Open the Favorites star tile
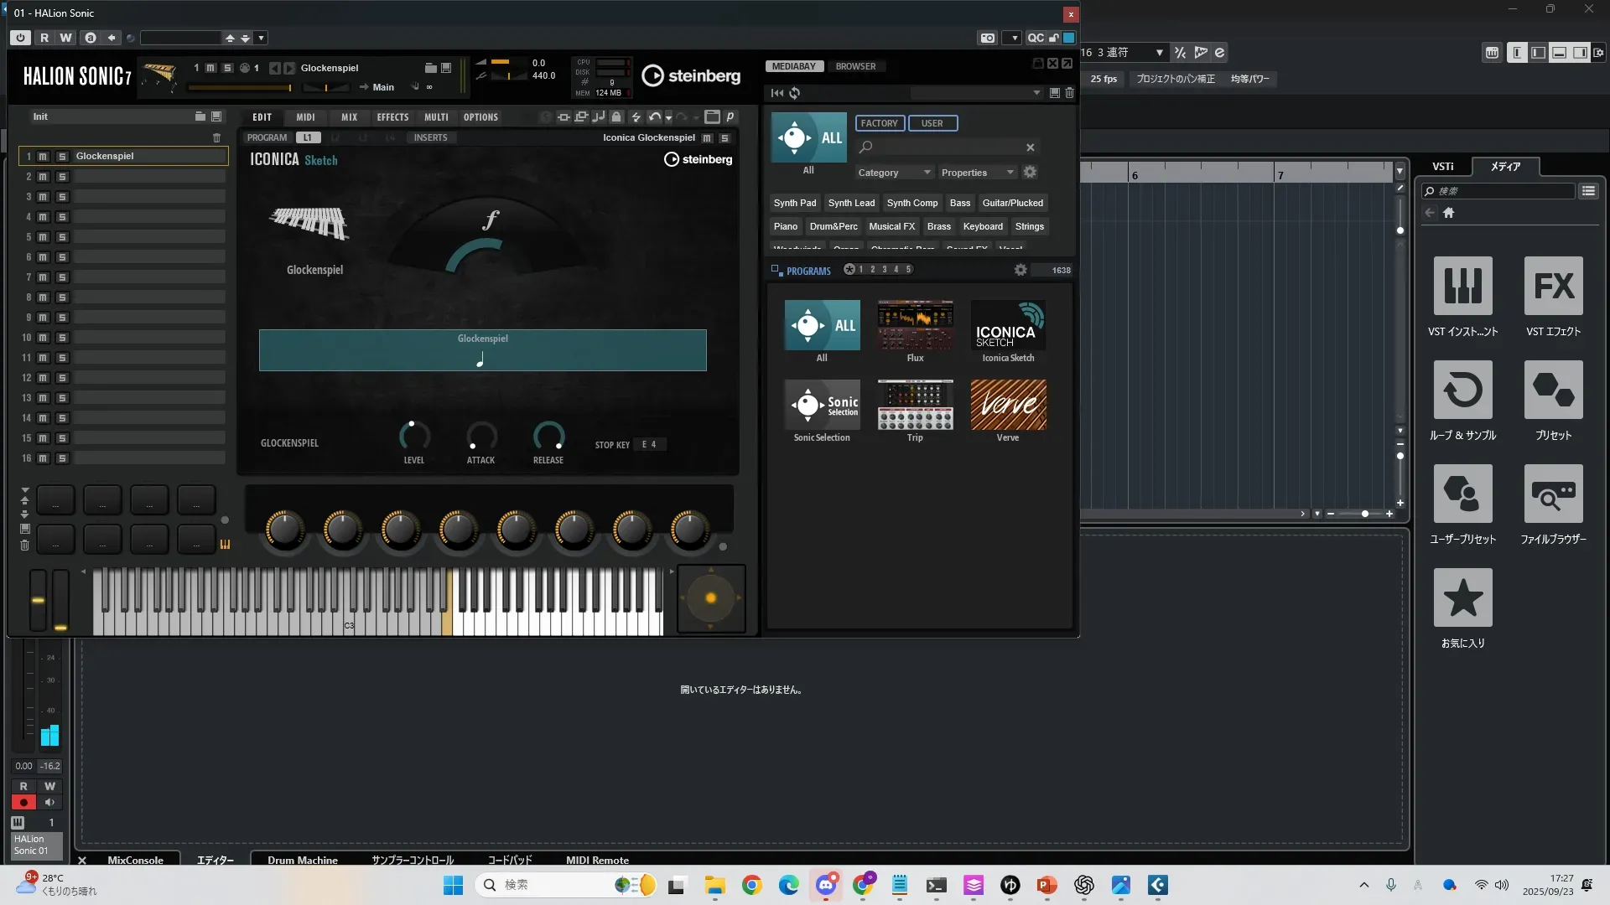 pyautogui.click(x=1462, y=598)
